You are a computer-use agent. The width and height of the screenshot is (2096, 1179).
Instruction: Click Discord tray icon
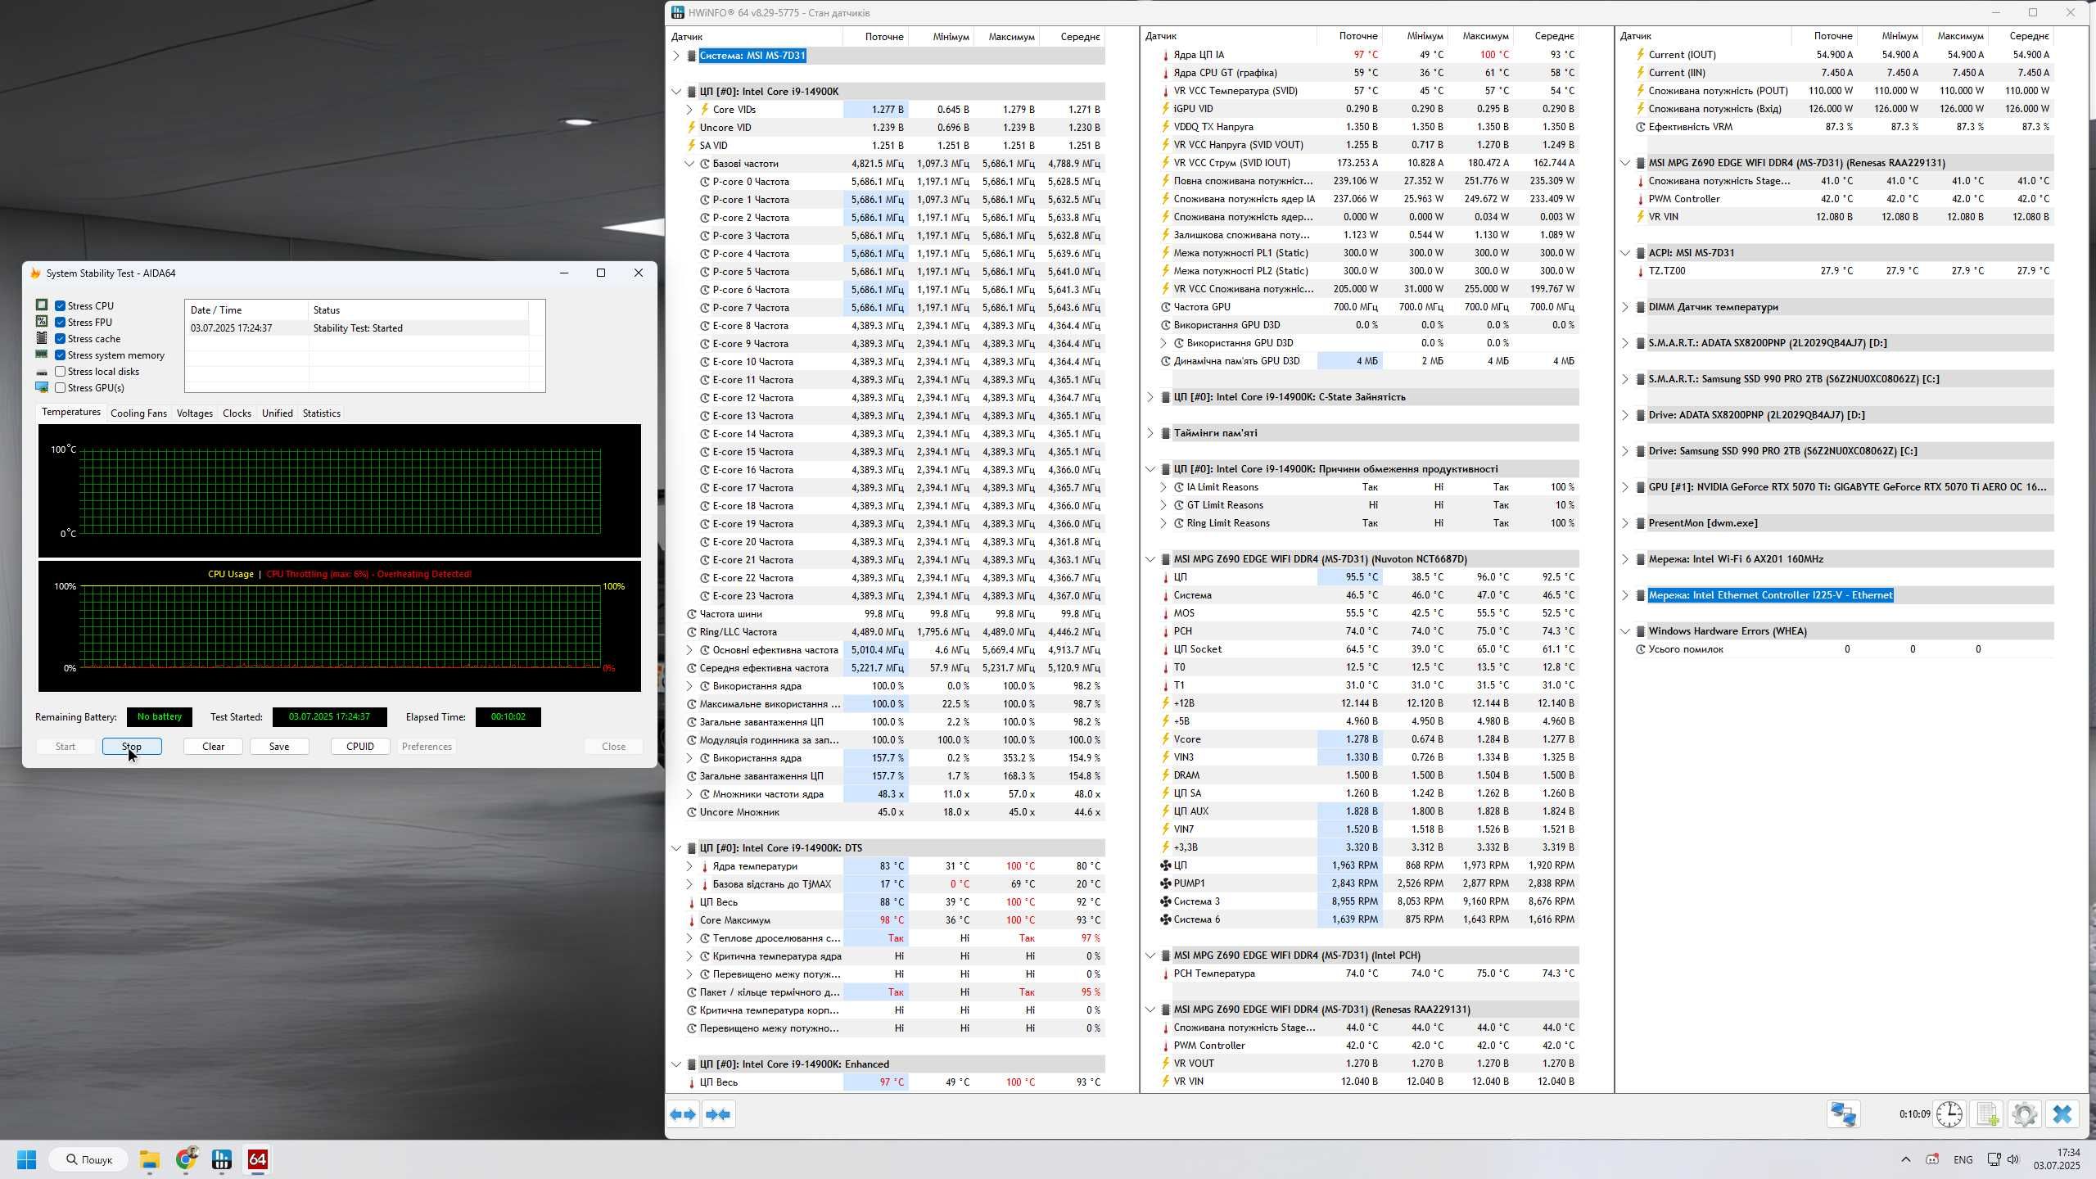[x=1932, y=1159]
